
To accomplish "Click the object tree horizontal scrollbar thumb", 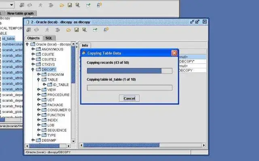I will pyautogui.click(x=44, y=146).
